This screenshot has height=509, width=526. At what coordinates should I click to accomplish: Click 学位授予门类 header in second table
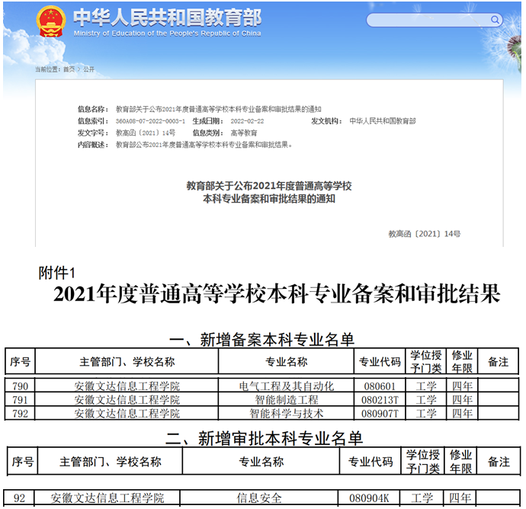tap(422, 462)
